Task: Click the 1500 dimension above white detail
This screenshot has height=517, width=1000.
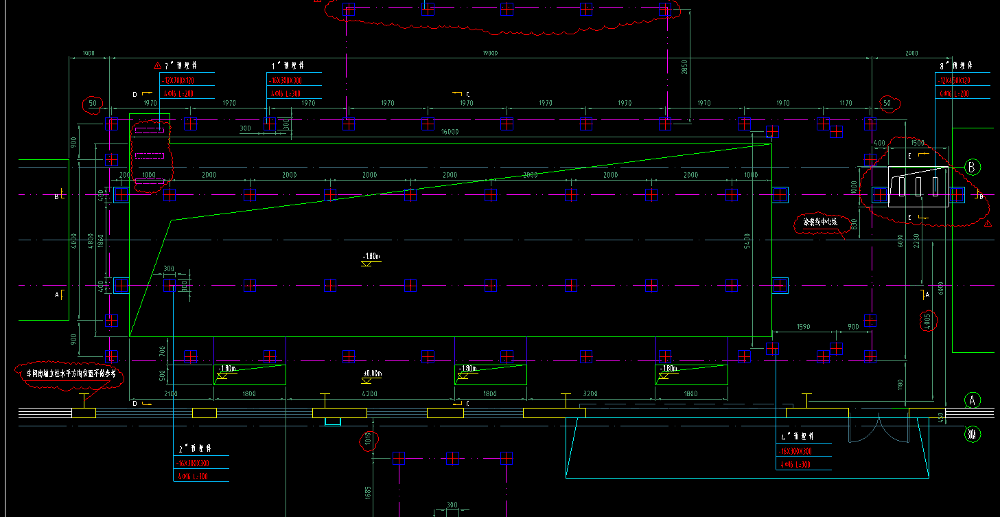Action: coord(917,143)
